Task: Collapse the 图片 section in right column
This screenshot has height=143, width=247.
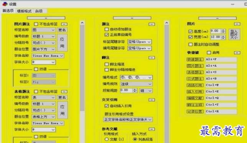Action: 237,24
